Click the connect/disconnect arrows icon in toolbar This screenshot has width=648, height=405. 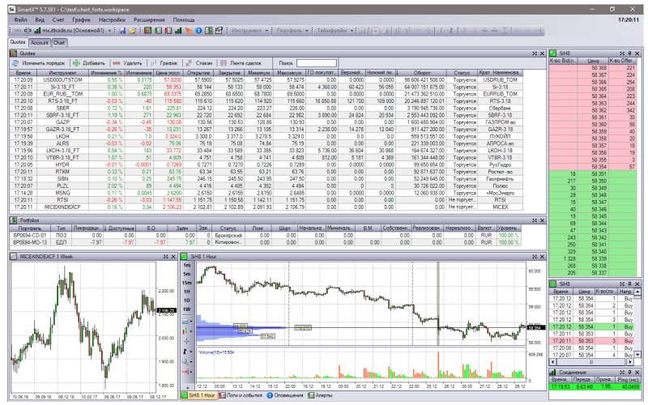28,31
